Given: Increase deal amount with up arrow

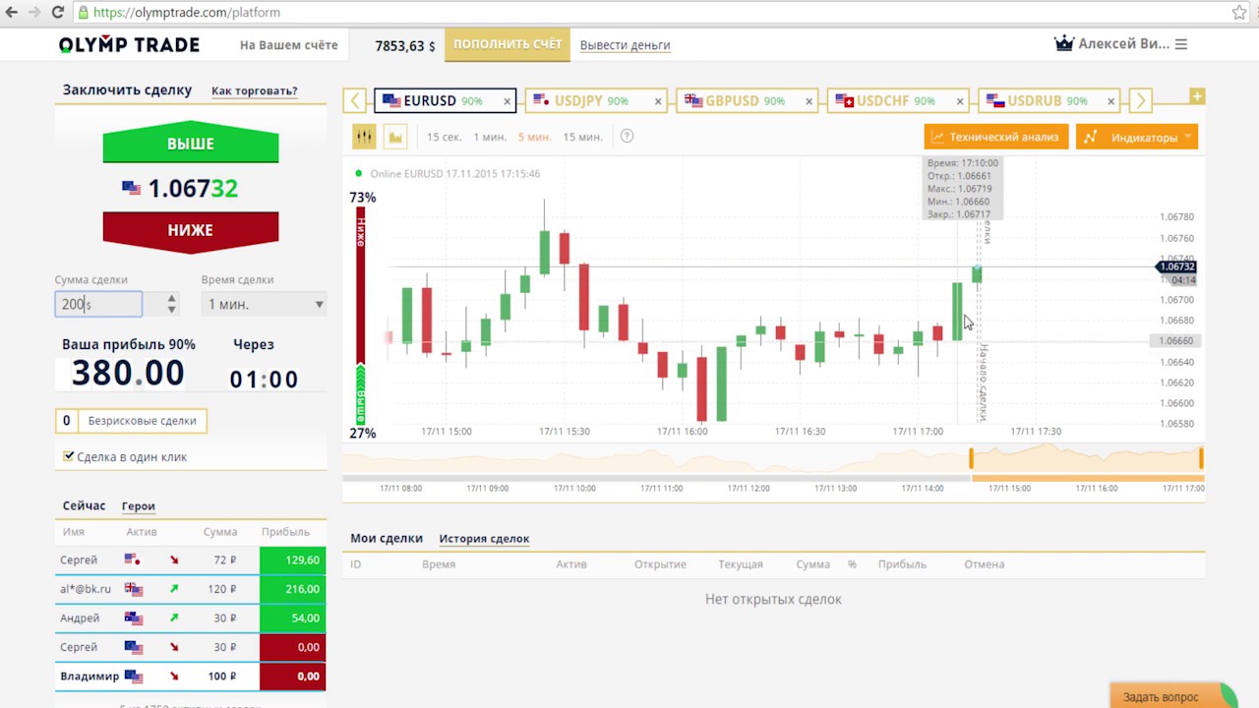Looking at the screenshot, I should (172, 298).
